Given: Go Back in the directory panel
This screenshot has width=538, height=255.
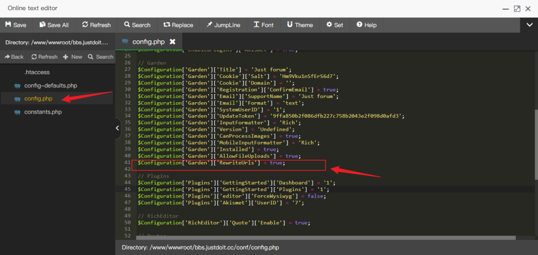Looking at the screenshot, I should (14, 56).
